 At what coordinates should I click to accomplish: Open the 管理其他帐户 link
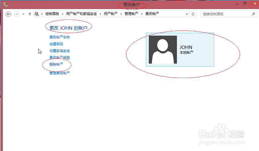coord(60,73)
